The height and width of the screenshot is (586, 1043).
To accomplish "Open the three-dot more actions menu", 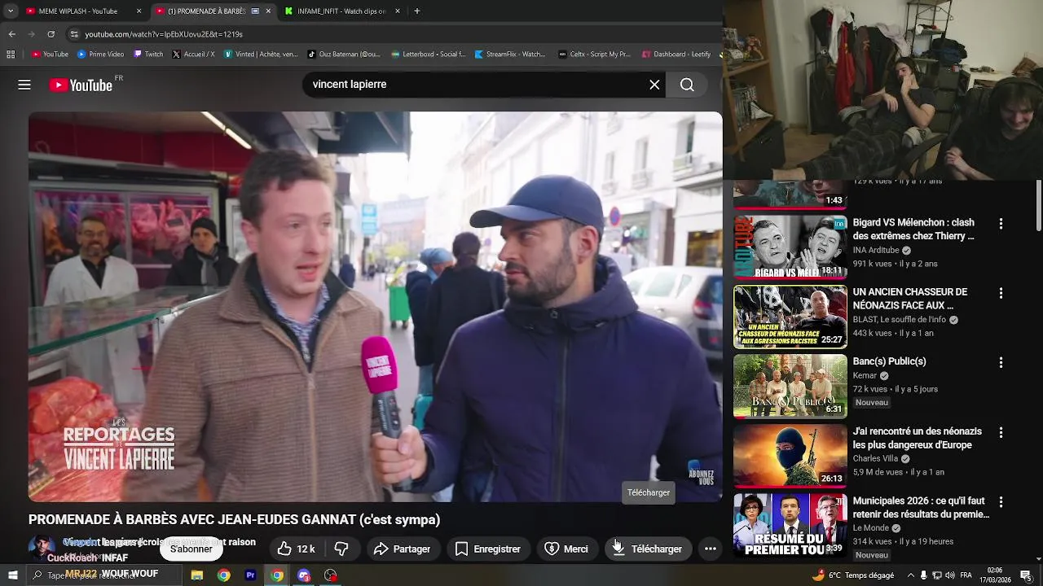I will [711, 549].
